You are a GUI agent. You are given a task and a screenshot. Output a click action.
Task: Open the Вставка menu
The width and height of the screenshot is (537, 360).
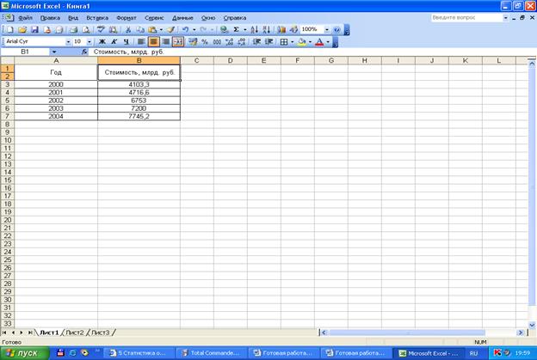point(97,18)
